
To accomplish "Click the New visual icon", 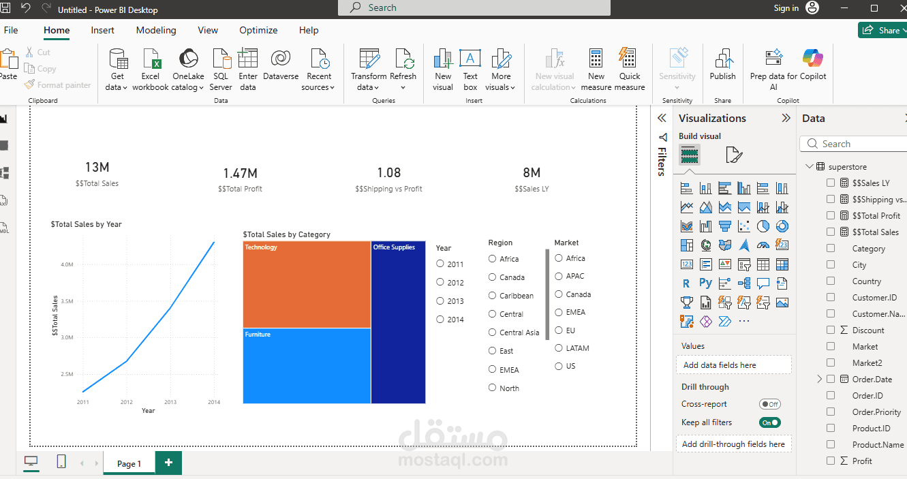I will [443, 59].
